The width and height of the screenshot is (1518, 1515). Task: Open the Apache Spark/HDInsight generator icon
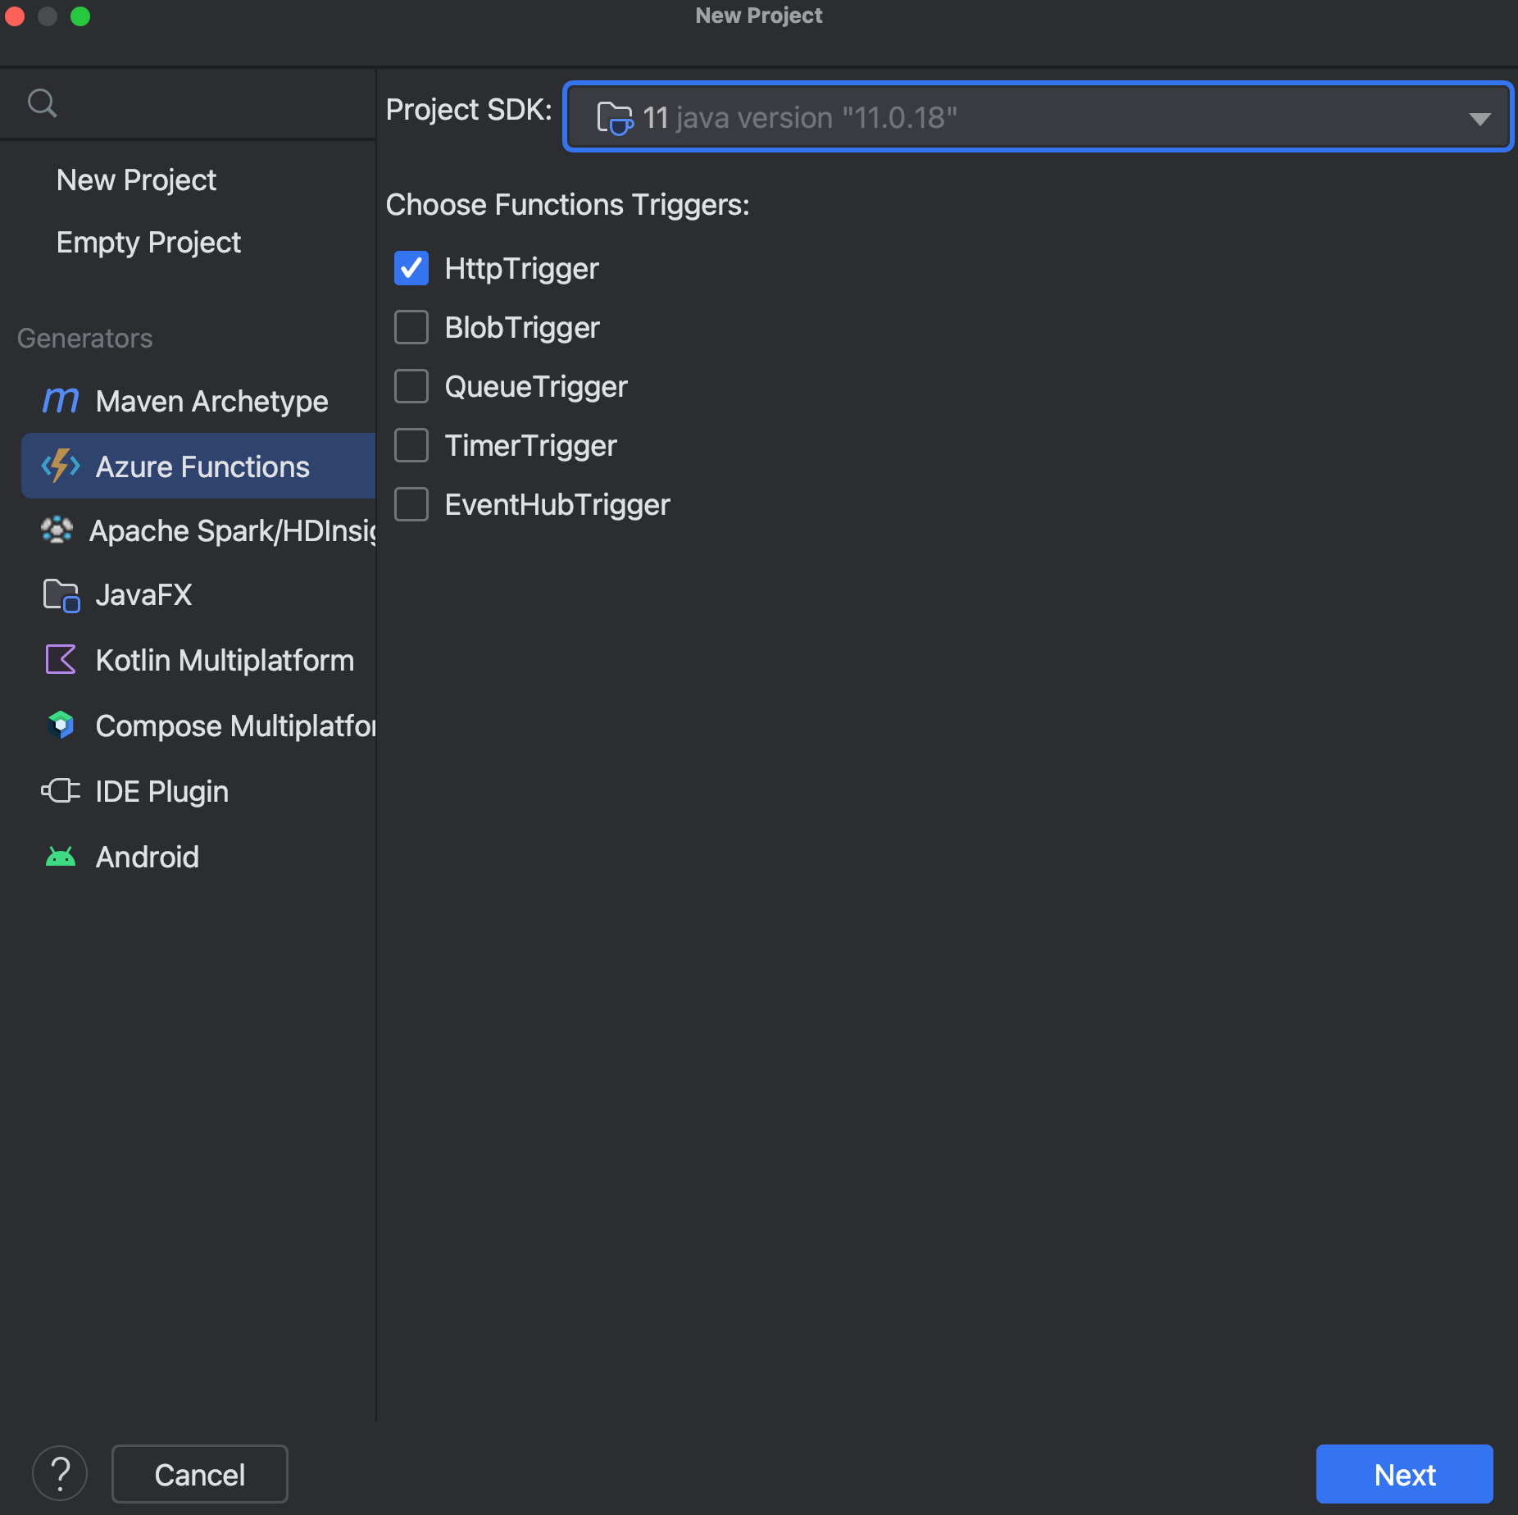coord(57,530)
